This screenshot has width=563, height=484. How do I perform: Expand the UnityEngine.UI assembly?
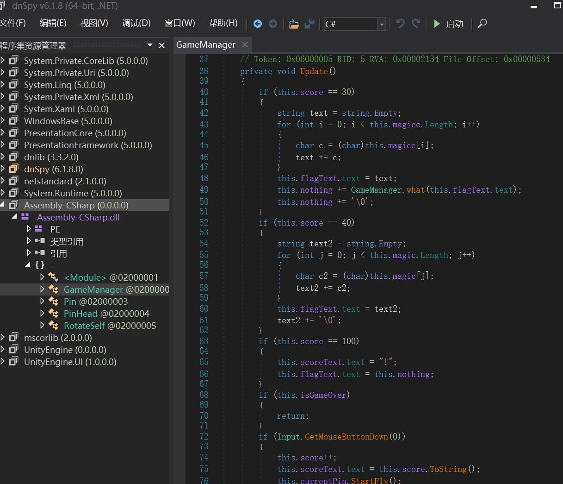point(3,362)
